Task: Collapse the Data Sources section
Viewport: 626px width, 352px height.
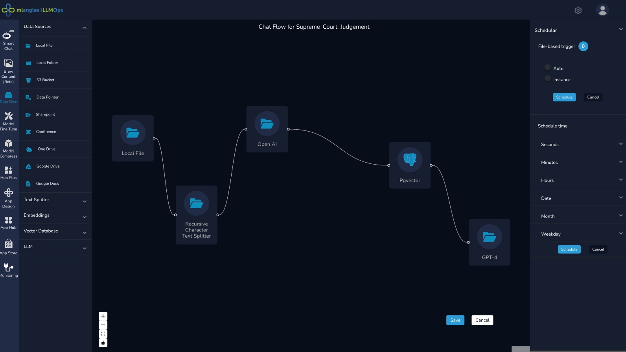Action: coord(85,27)
